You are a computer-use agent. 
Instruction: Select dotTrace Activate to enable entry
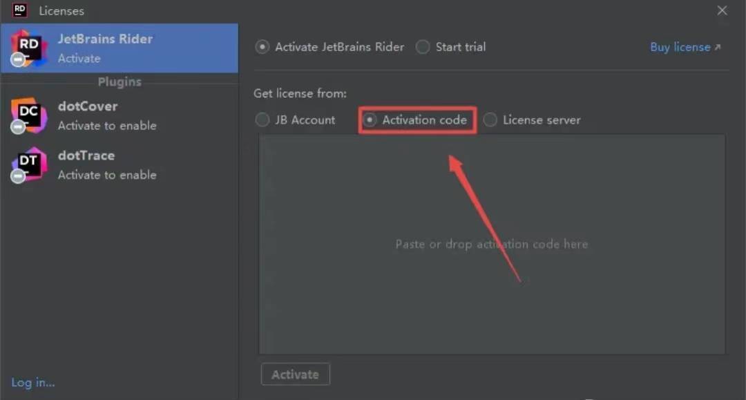119,165
